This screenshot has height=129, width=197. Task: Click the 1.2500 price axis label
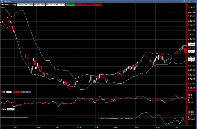191,88
